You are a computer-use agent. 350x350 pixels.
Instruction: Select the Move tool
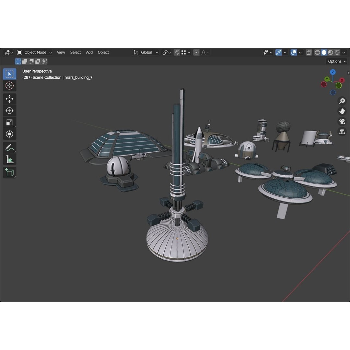pos(9,99)
